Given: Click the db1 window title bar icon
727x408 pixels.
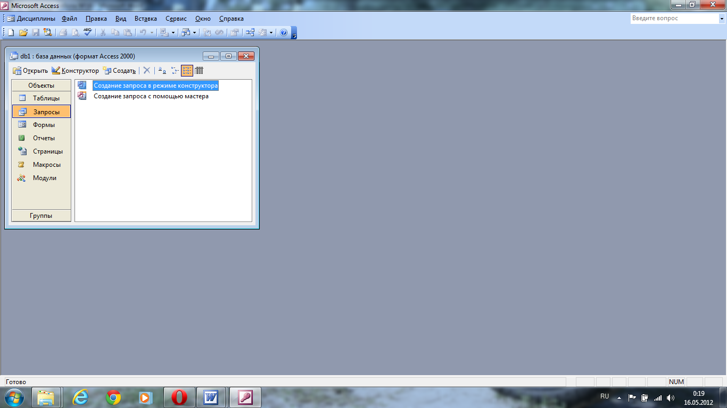Looking at the screenshot, I should tap(14, 56).
